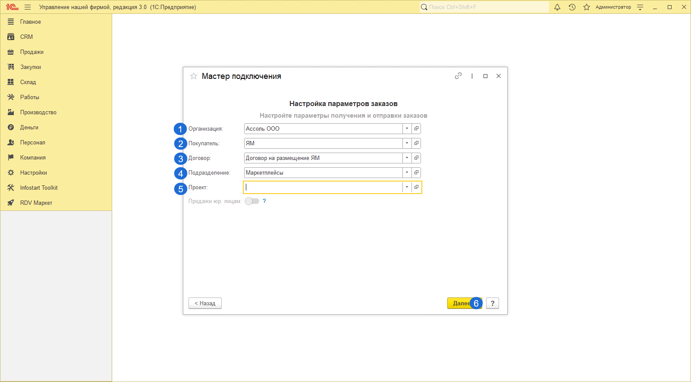Open the Деньги section
Screen dimensions: 691x382
coord(56,127)
